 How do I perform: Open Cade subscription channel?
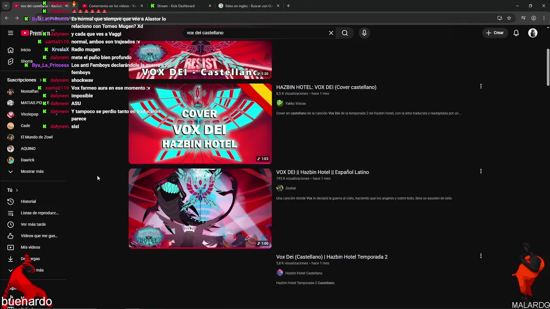pyautogui.click(x=25, y=126)
